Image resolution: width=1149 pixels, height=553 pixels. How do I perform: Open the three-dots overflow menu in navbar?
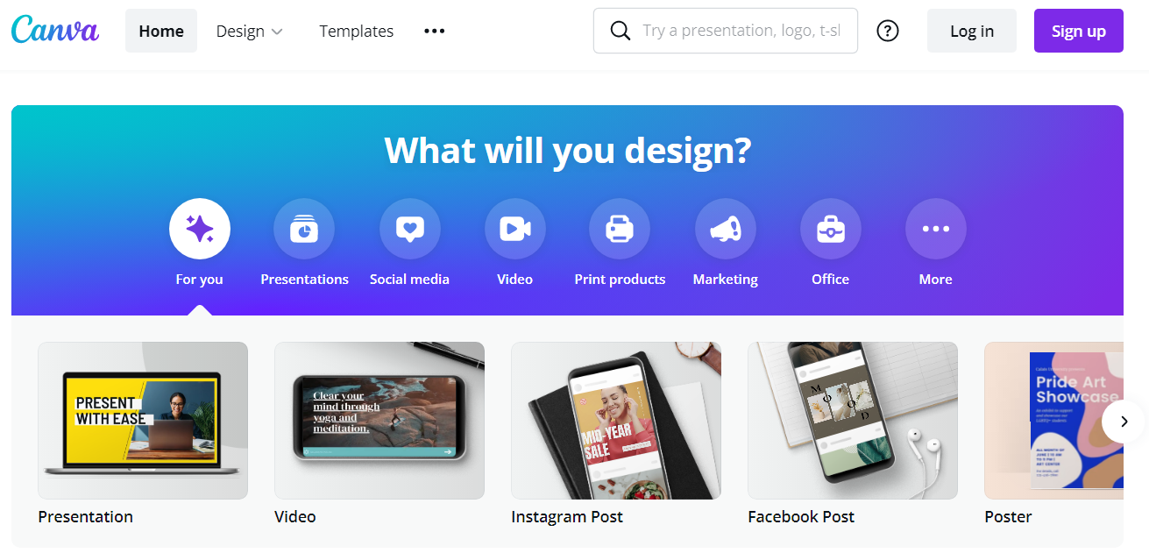click(x=434, y=31)
